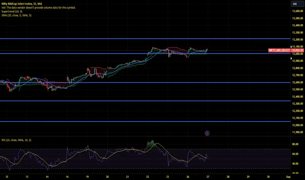The height and width of the screenshot is (180, 305).
Task: Select the horizontal line just below 13,200.00
Action: [x=145, y=39]
